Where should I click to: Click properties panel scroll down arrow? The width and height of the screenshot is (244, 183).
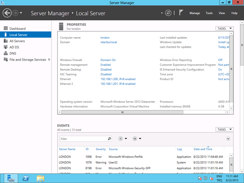pos(231,108)
